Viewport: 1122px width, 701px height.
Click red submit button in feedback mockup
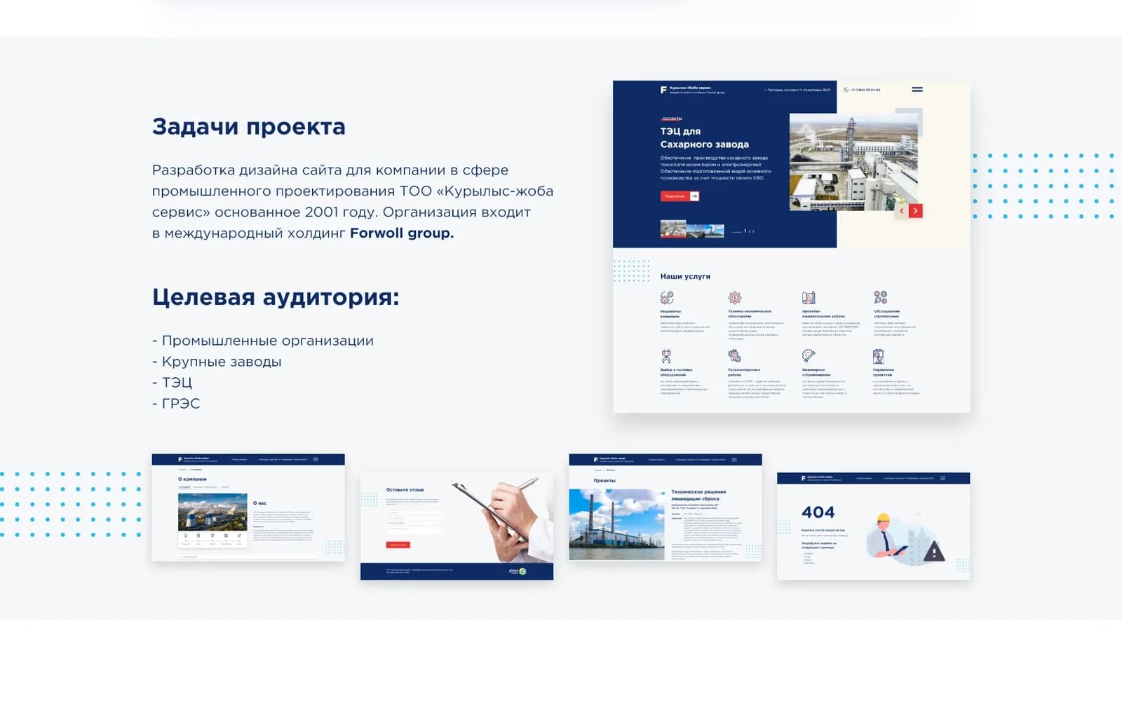coord(398,545)
